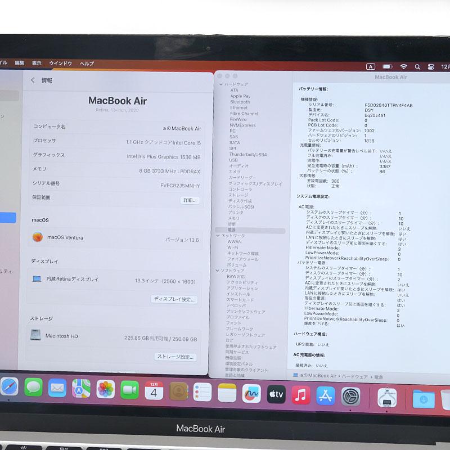The width and height of the screenshot is (450, 450).
Task: Click the input source A icon
Action: coord(371,67)
